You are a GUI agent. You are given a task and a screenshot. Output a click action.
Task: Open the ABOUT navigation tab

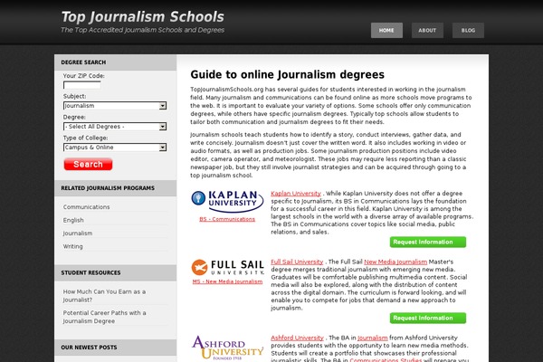tap(427, 30)
